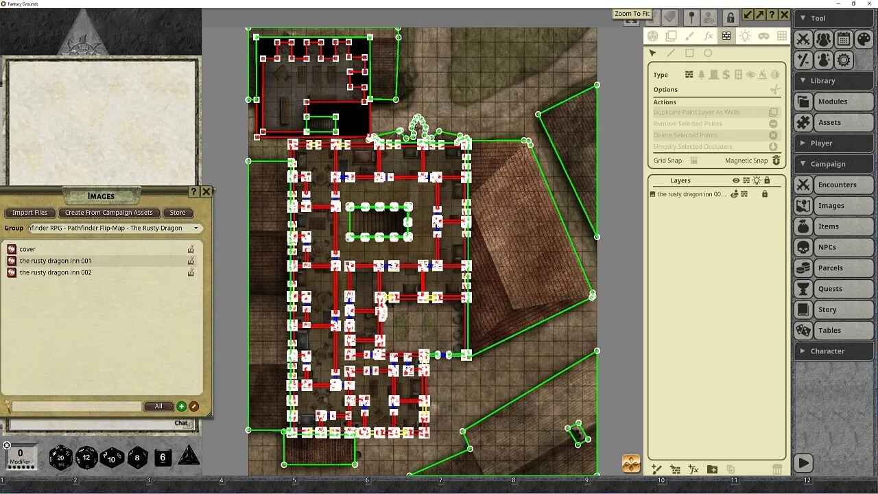Open Images in Campaign sidebar
878x494 pixels.
click(x=834, y=205)
